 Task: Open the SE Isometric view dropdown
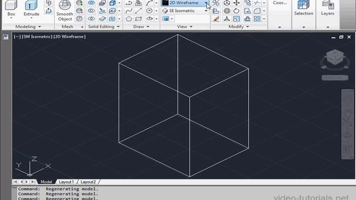185,11
